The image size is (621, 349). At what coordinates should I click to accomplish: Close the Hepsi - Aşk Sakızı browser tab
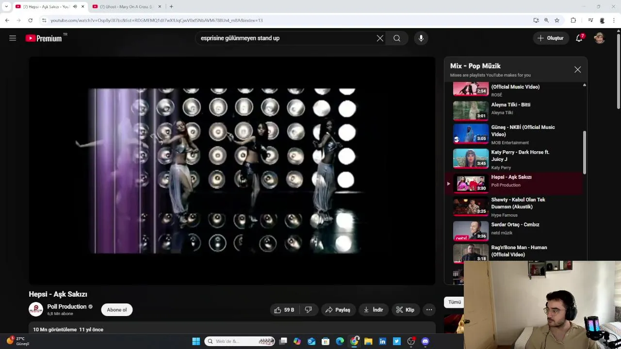click(82, 7)
